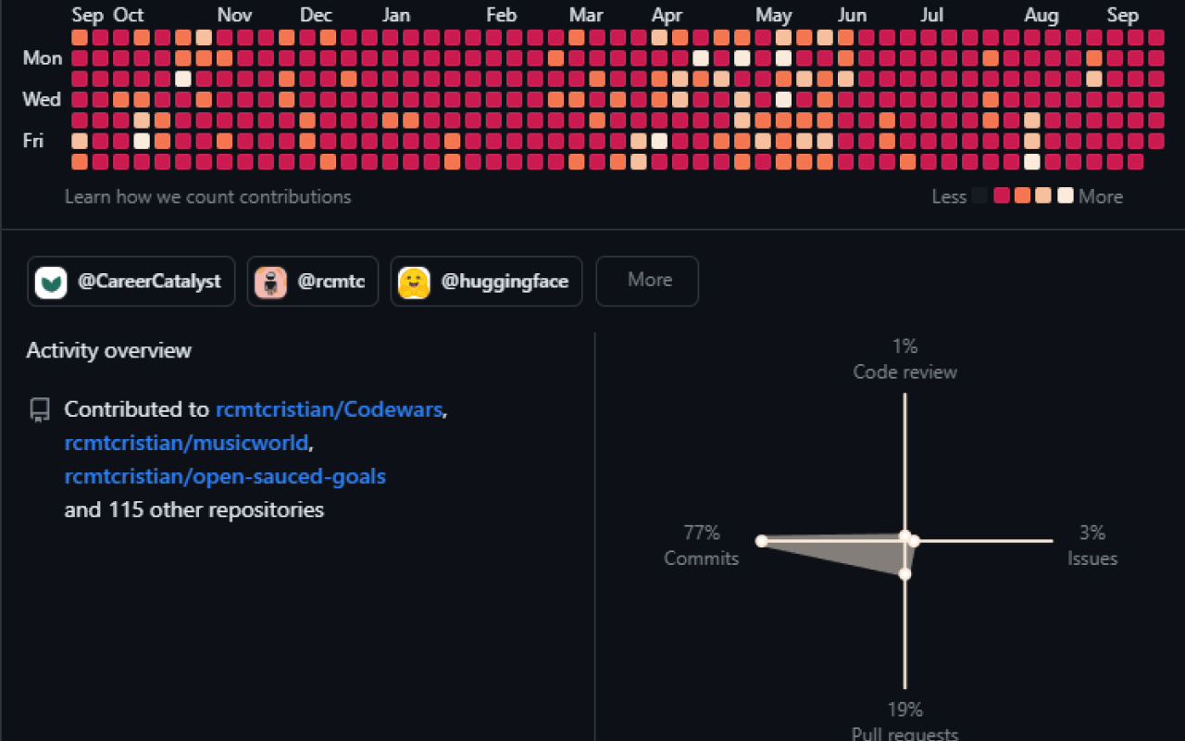The height and width of the screenshot is (741, 1185).
Task: Open Learn how we count contributions
Action: 207,196
